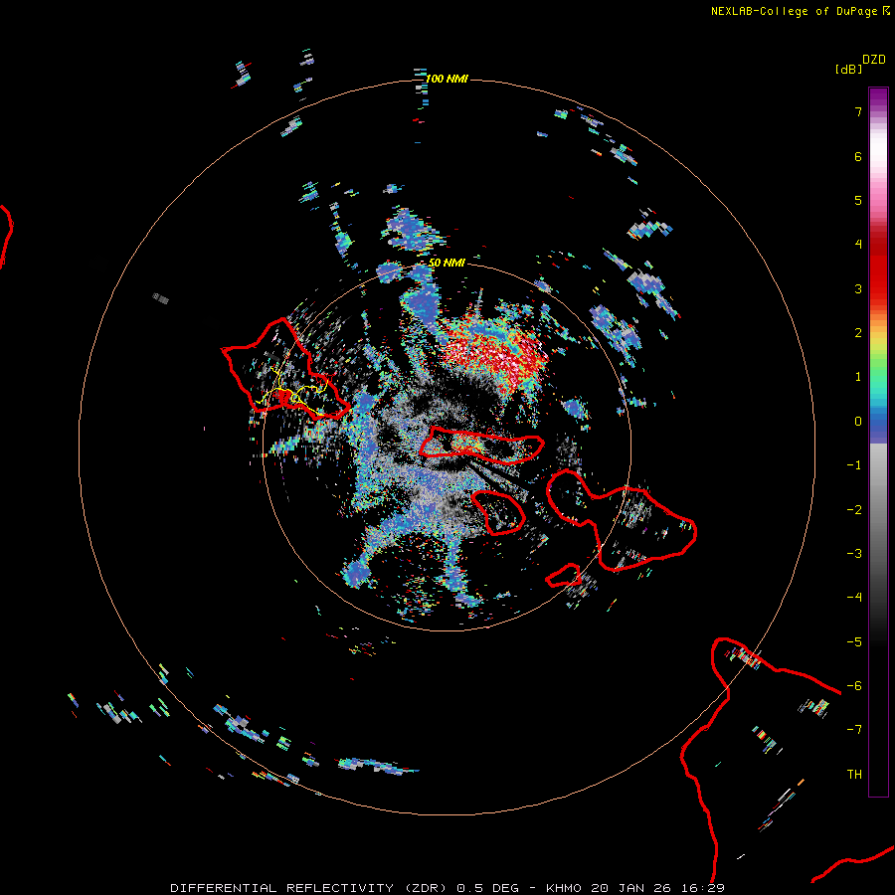Click the positive '6' scale label

coord(858,156)
